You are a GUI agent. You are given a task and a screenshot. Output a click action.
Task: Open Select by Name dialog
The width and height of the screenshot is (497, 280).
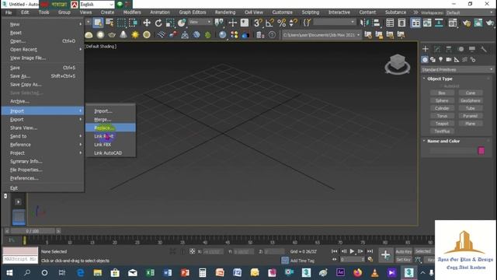[x=109, y=23]
